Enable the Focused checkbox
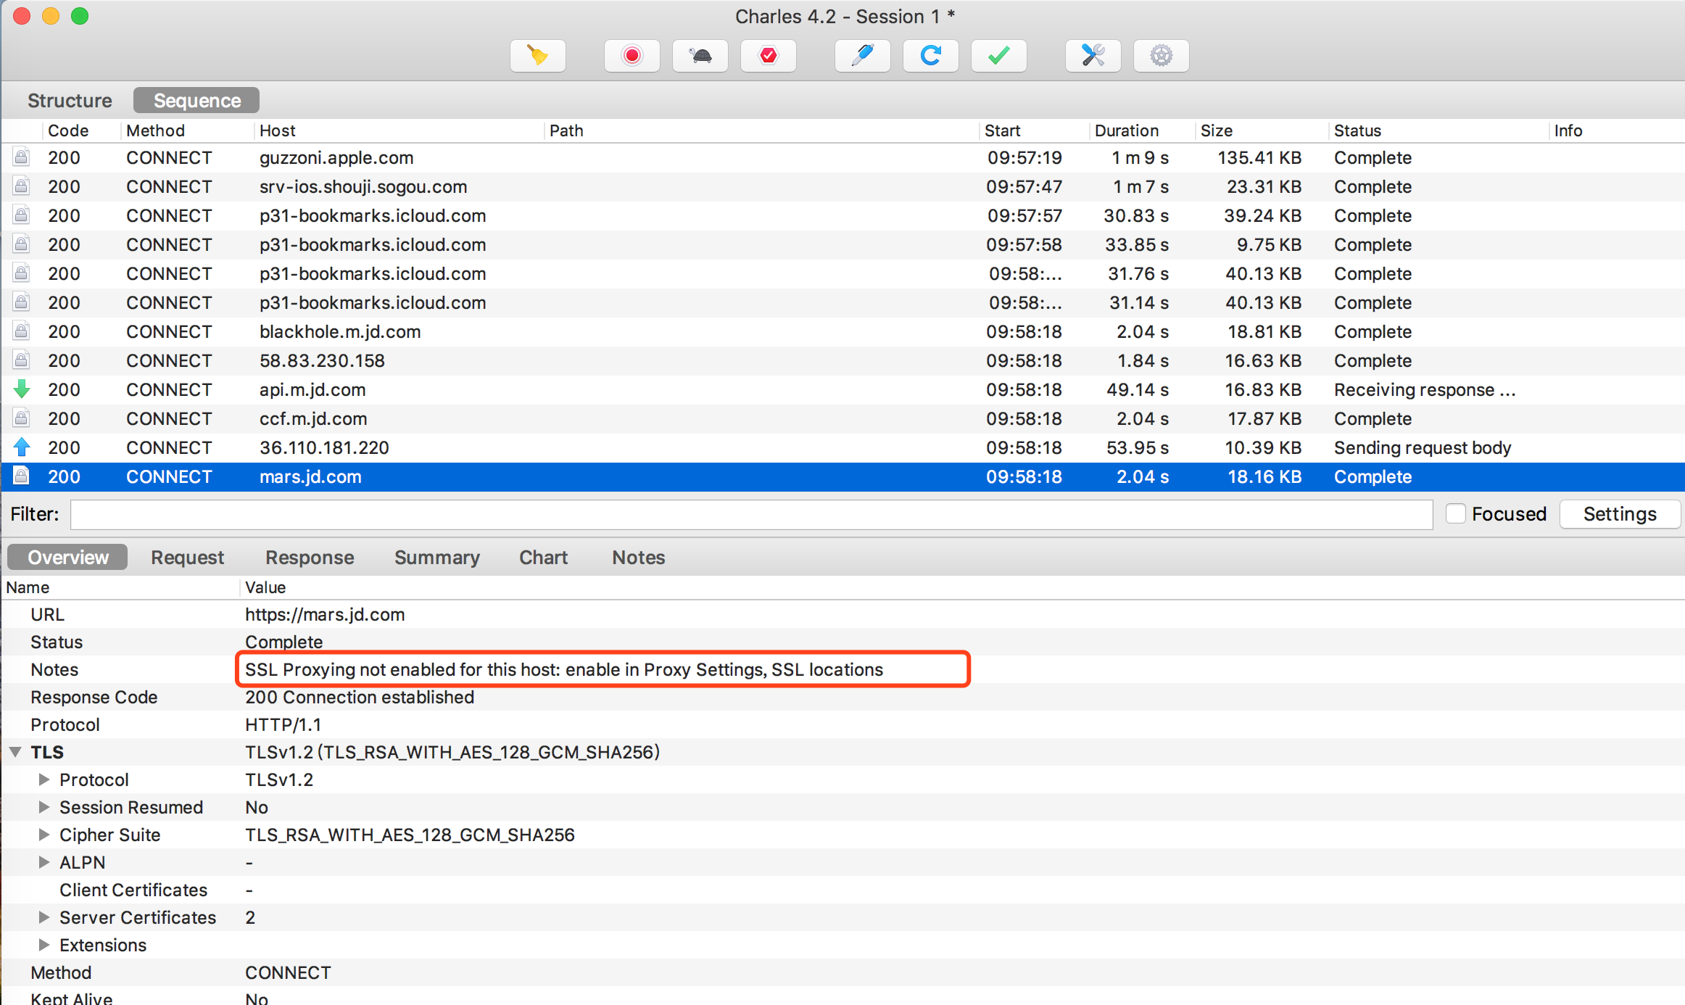 [1455, 513]
